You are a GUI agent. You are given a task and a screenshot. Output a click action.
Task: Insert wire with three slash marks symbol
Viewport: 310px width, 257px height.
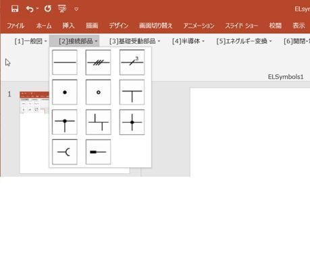tap(98, 62)
